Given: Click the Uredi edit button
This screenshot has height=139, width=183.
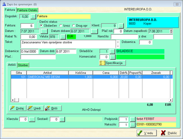Looking at the screenshot, I should [x=35, y=108].
